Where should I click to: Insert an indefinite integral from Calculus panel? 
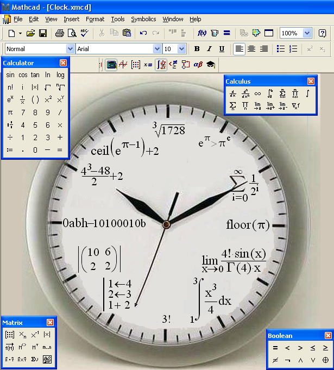click(307, 93)
